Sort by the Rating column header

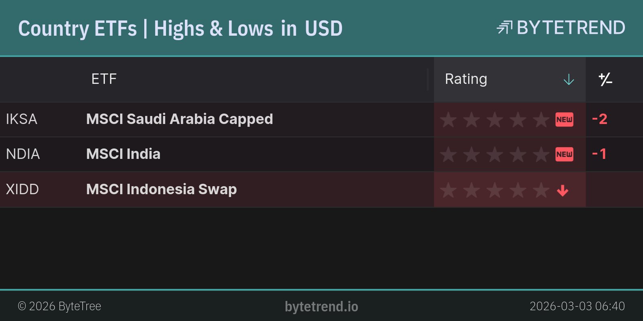[x=466, y=79]
